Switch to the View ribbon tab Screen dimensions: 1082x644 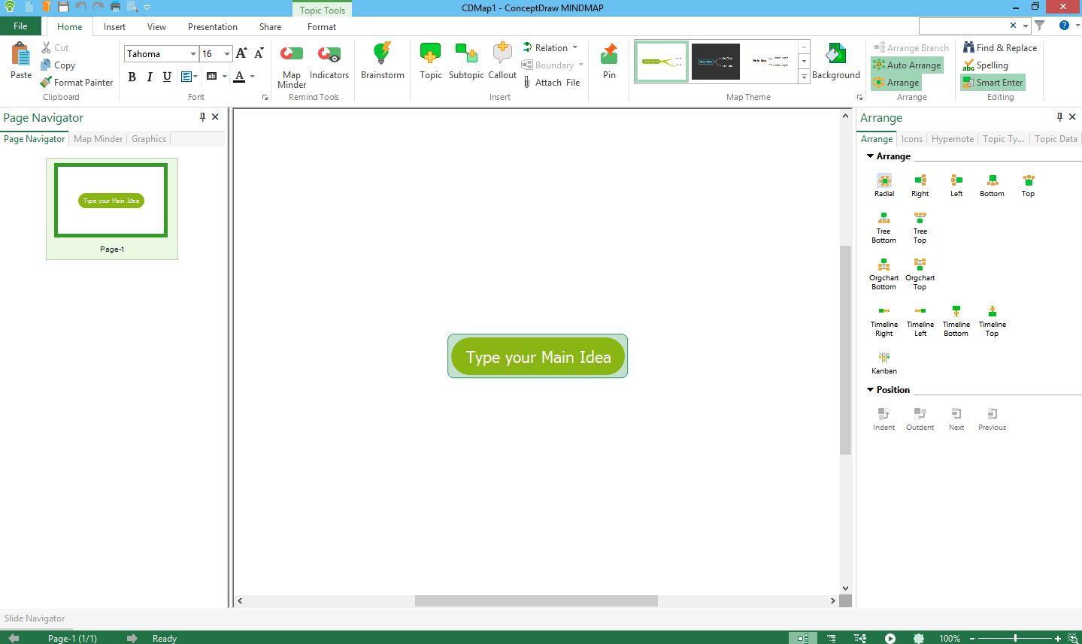[x=156, y=27]
